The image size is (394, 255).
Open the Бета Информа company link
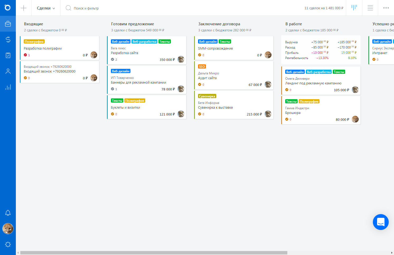pos(209,103)
